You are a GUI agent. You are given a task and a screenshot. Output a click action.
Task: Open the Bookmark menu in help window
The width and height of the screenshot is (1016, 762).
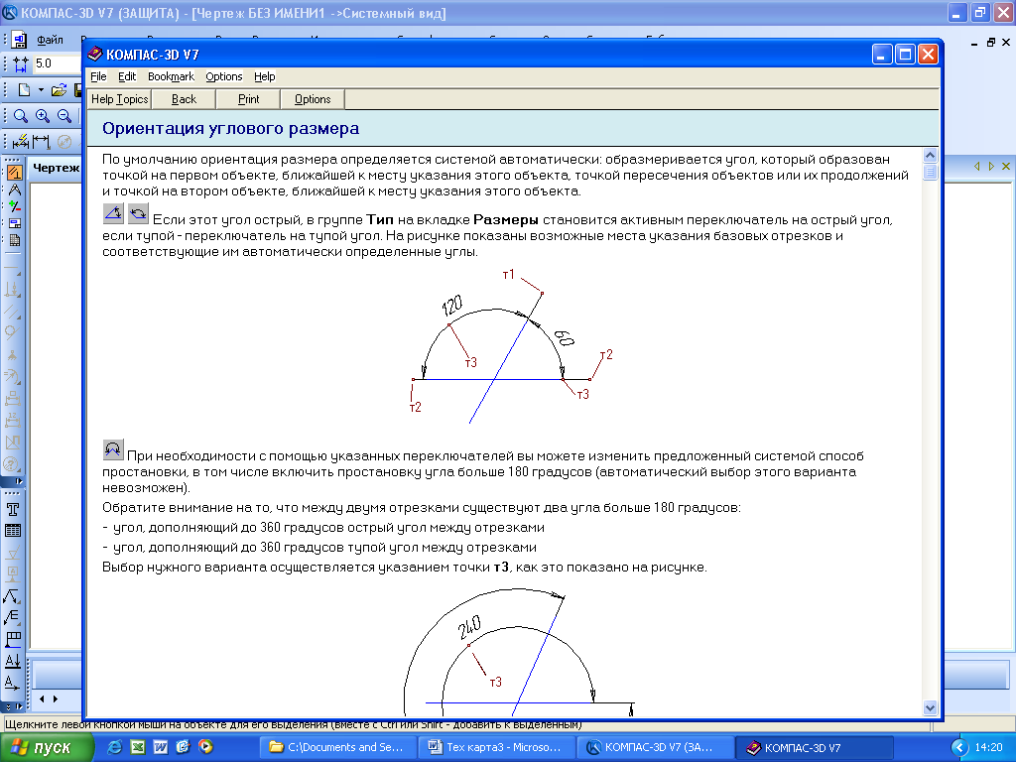tap(171, 76)
